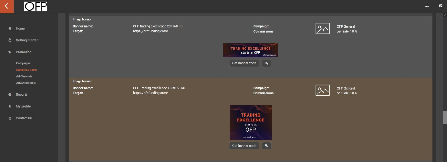447x162 pixels.
Task: Click the power logout icon
Action: (441, 6)
